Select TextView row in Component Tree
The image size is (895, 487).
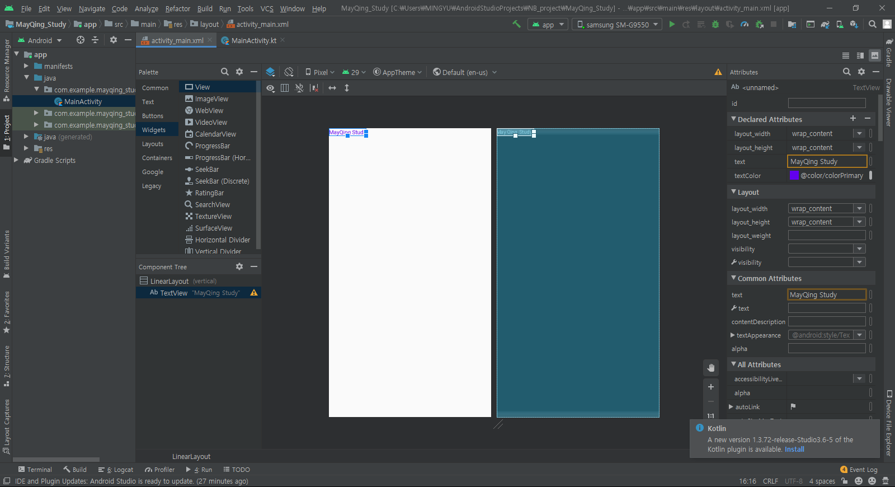pos(198,293)
